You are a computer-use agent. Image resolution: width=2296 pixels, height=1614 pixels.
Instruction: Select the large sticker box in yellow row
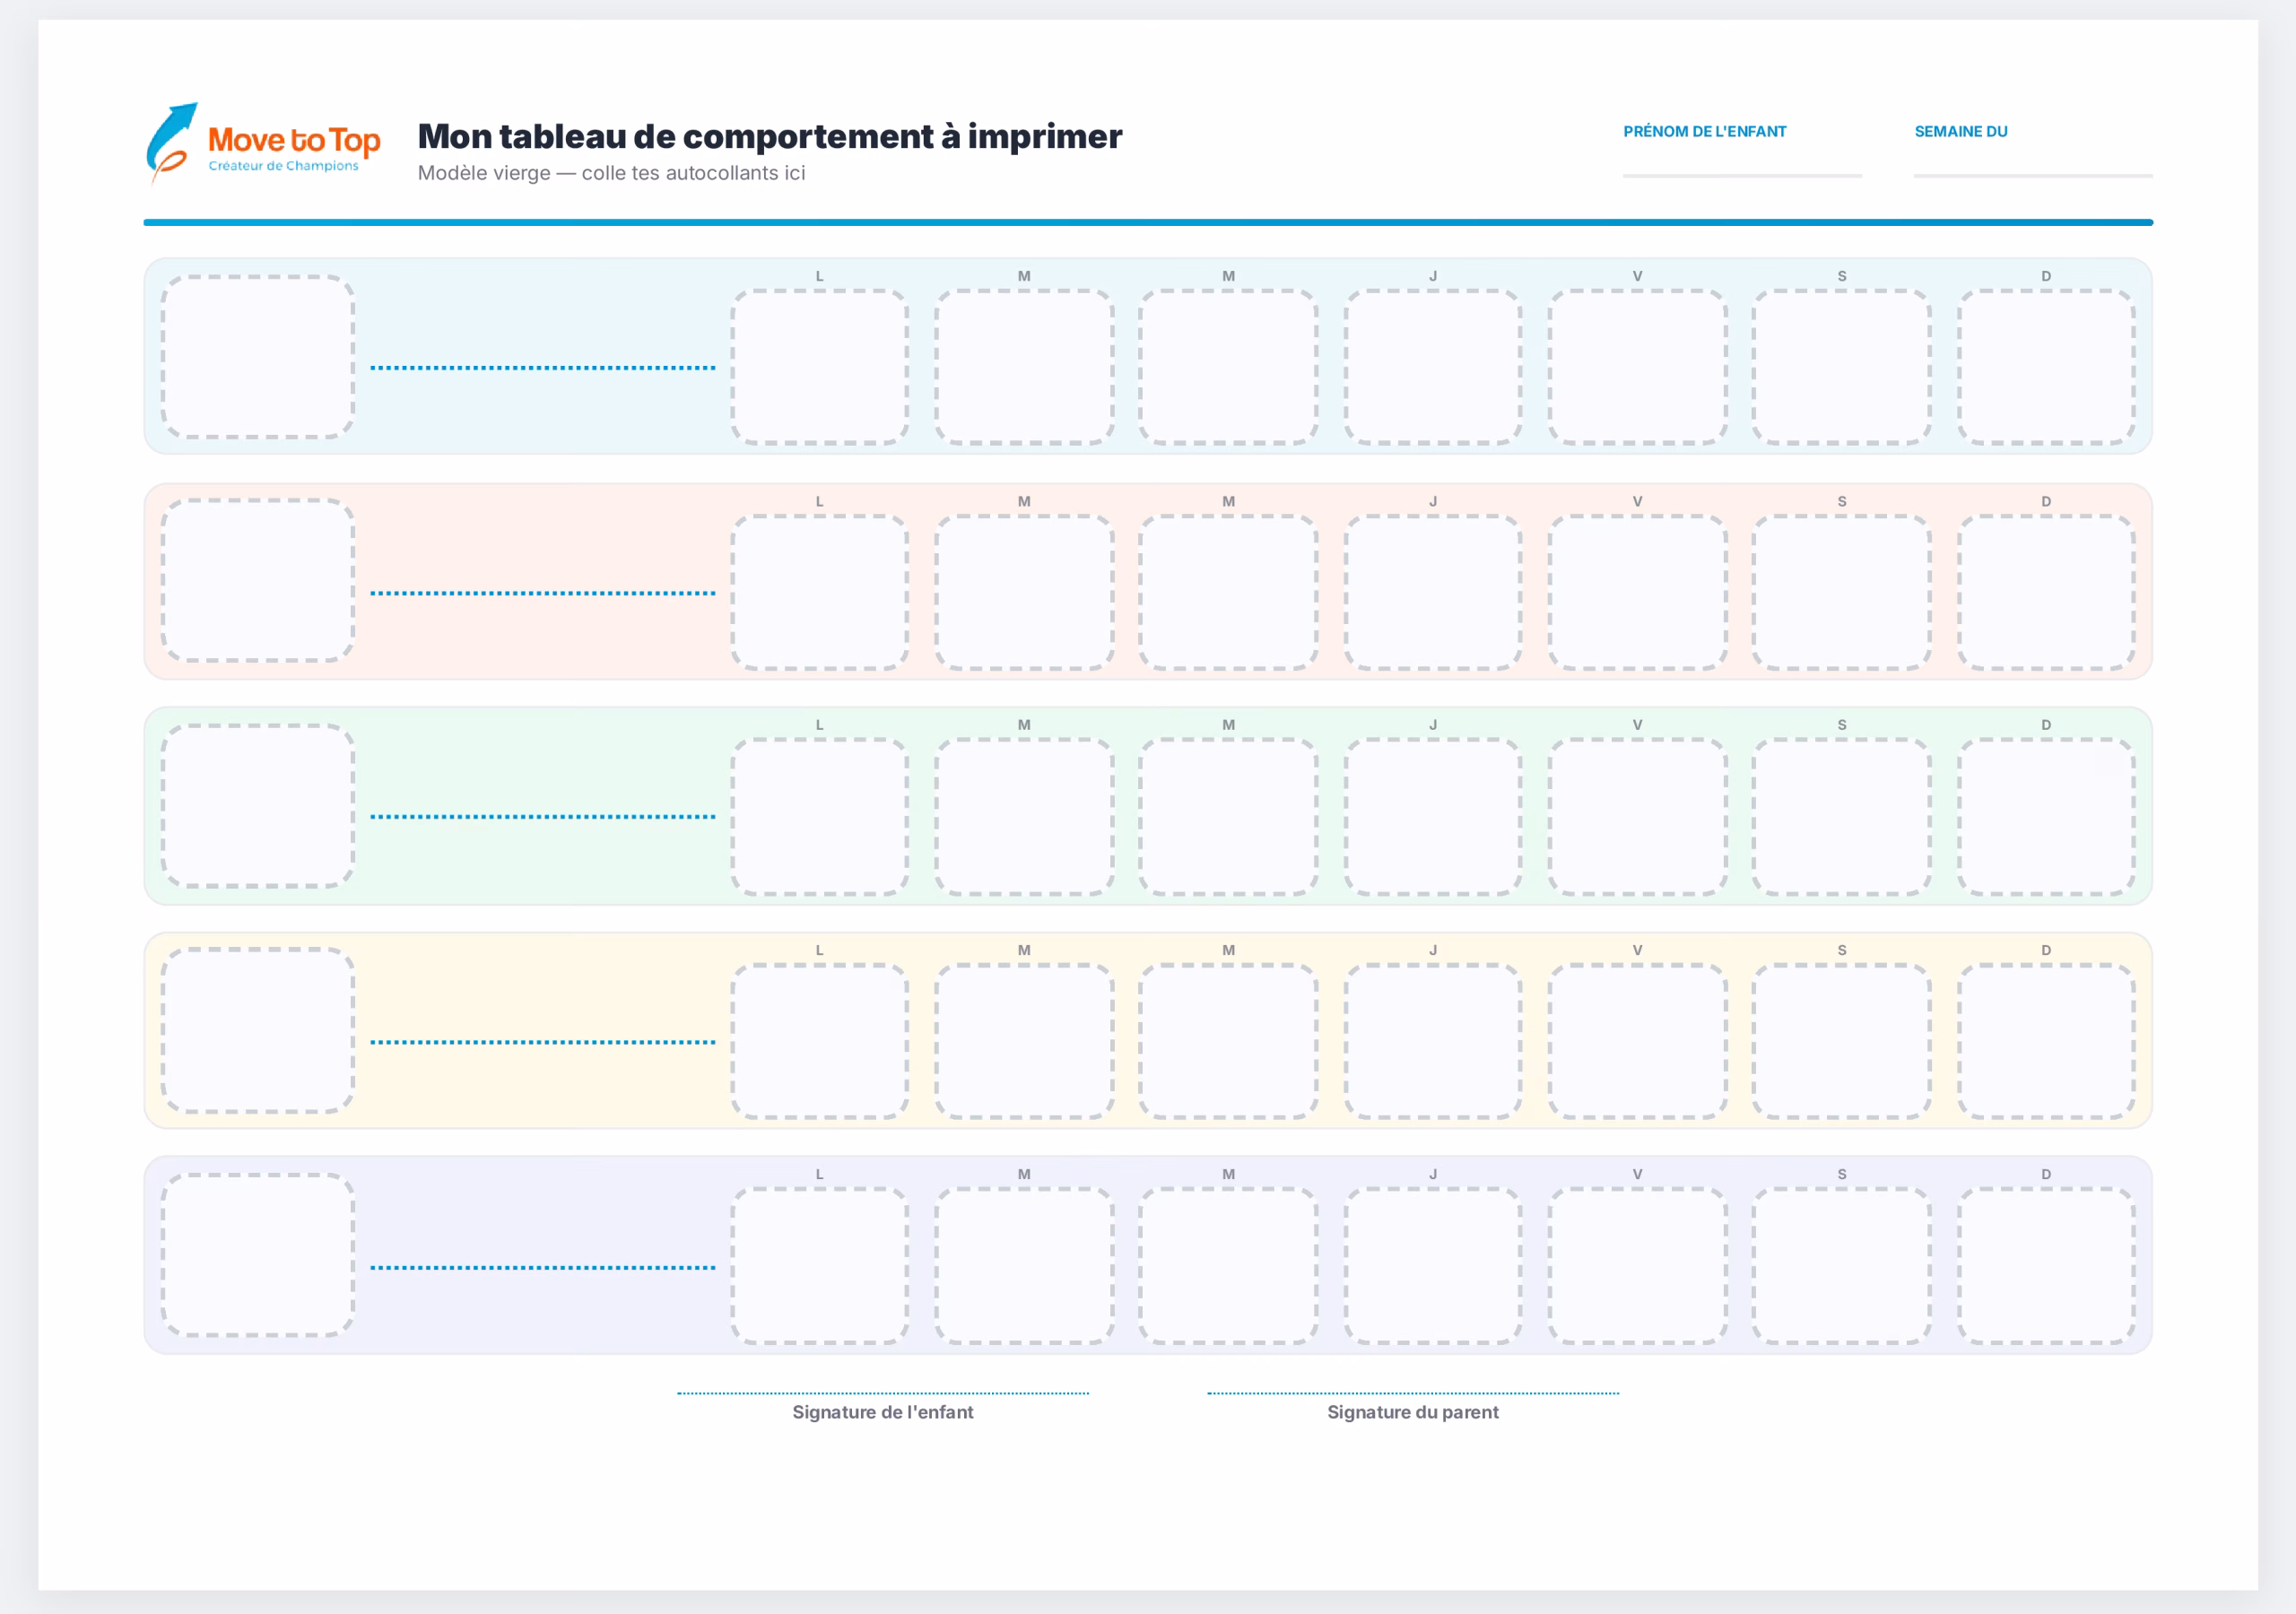pyautogui.click(x=258, y=1030)
